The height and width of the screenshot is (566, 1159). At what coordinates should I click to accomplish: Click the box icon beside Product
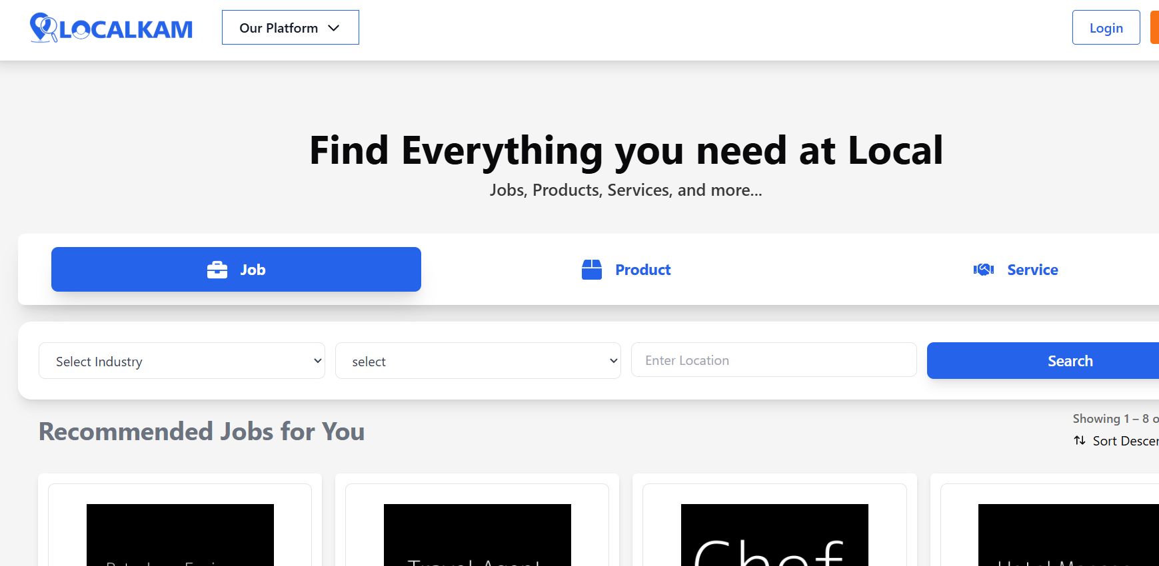point(592,270)
